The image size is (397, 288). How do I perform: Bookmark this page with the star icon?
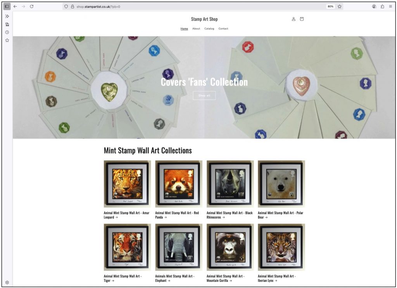click(340, 7)
